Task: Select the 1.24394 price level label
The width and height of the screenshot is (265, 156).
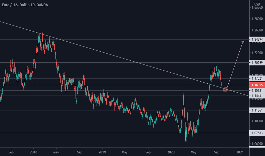Action: (257, 39)
